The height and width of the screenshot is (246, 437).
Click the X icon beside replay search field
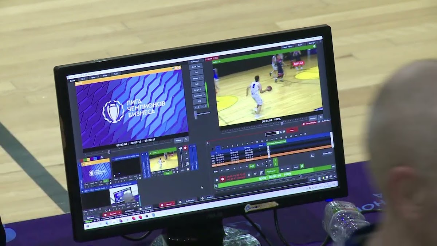[x=284, y=132]
